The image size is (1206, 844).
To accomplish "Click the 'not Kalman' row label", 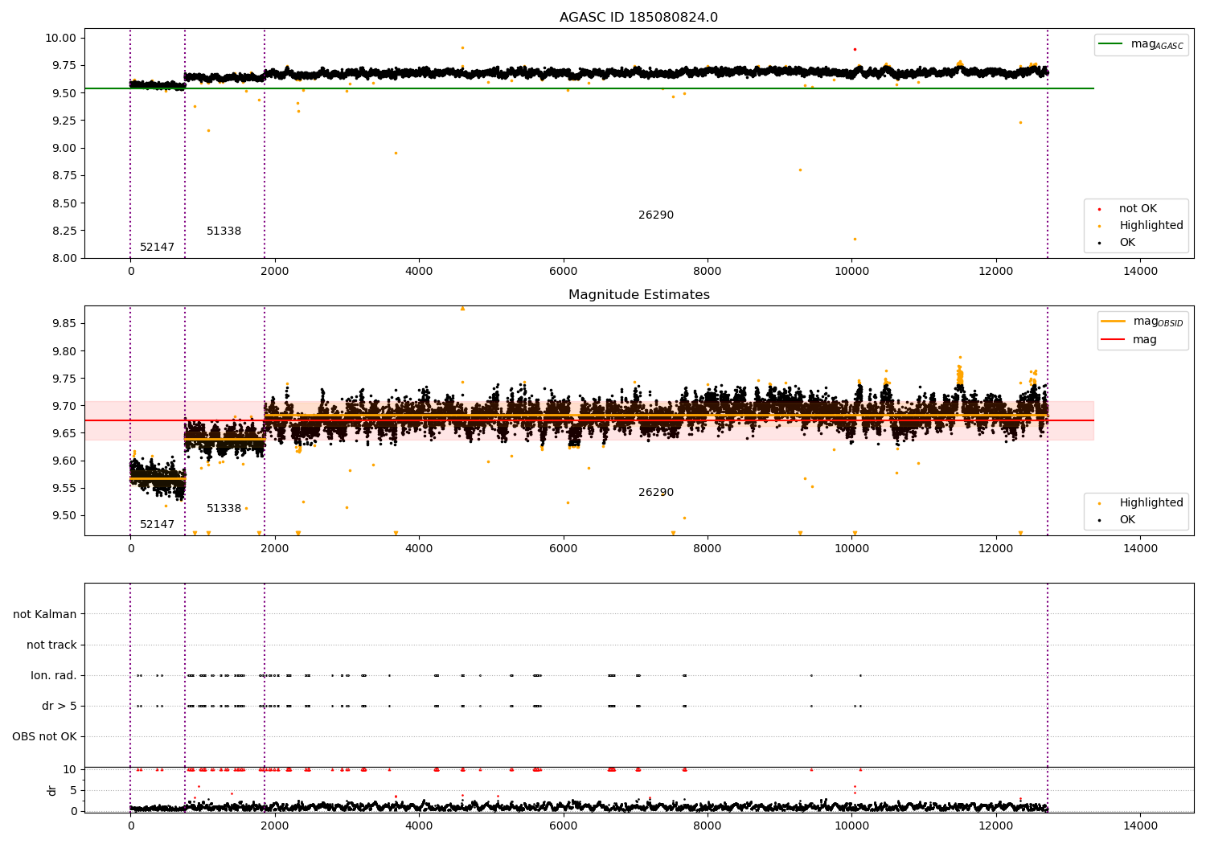I will [45, 615].
